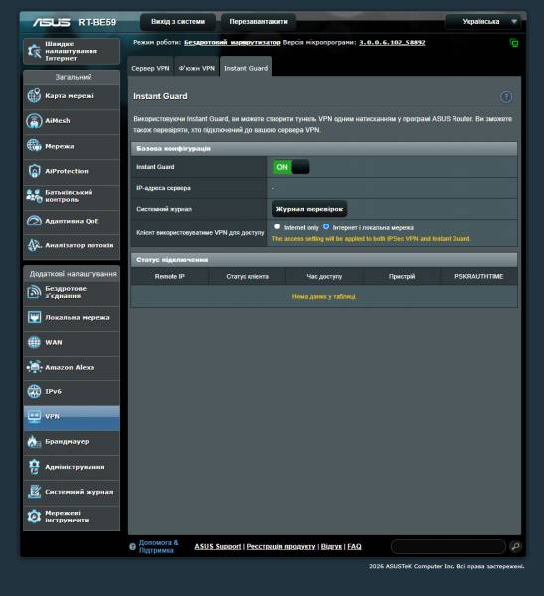Click the Amazon Alexa icon
The width and height of the screenshot is (544, 596).
coord(34,367)
